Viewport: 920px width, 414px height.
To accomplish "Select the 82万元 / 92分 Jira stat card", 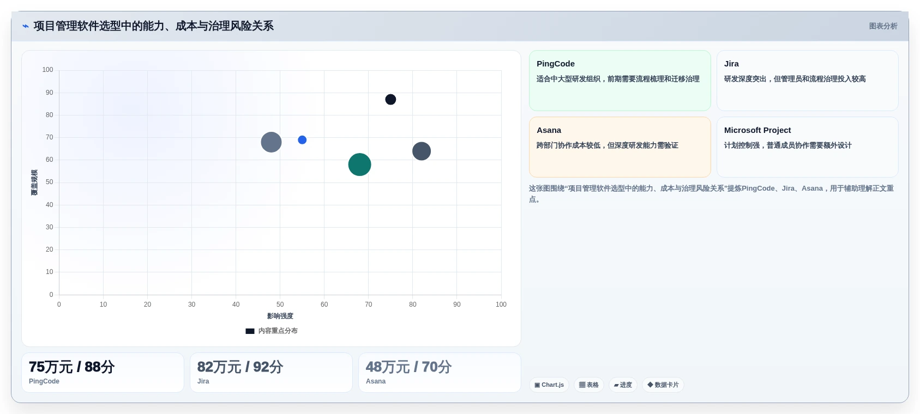I will [x=271, y=373].
